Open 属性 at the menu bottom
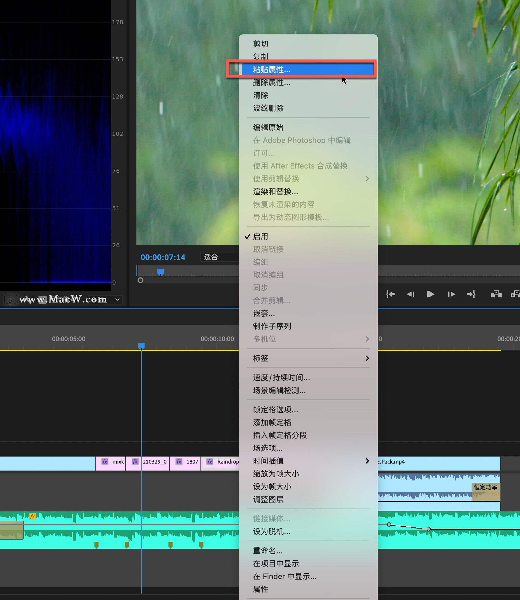 point(308,589)
